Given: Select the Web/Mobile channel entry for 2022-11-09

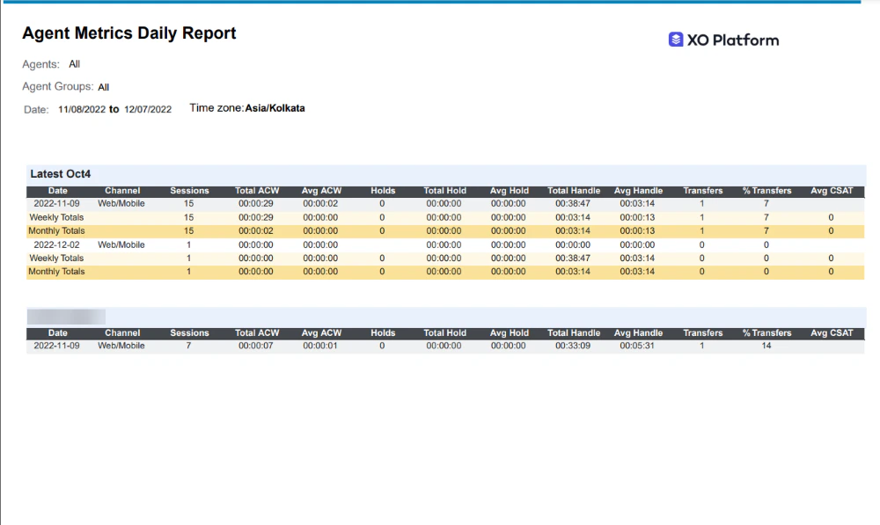Looking at the screenshot, I should (x=122, y=203).
